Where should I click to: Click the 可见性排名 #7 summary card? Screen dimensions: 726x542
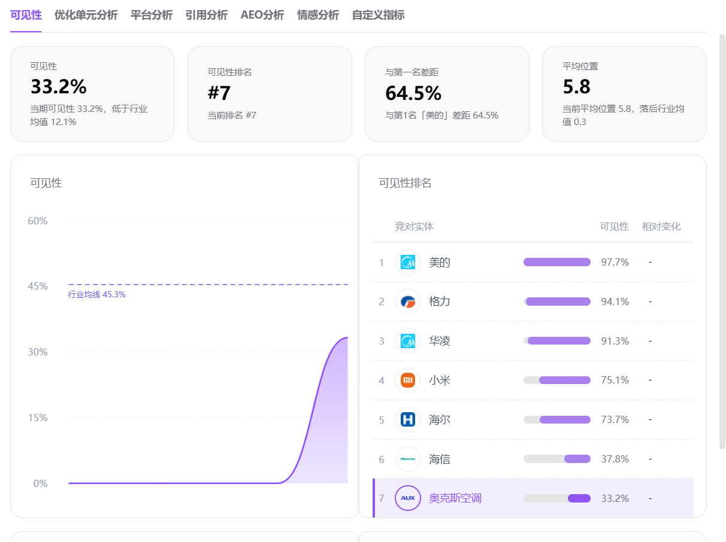(270, 94)
